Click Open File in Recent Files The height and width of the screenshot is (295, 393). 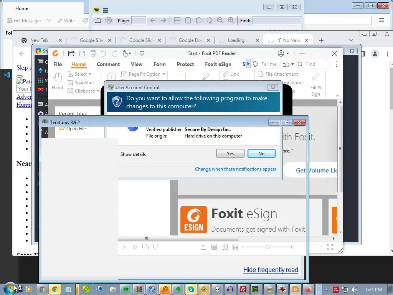click(x=73, y=128)
